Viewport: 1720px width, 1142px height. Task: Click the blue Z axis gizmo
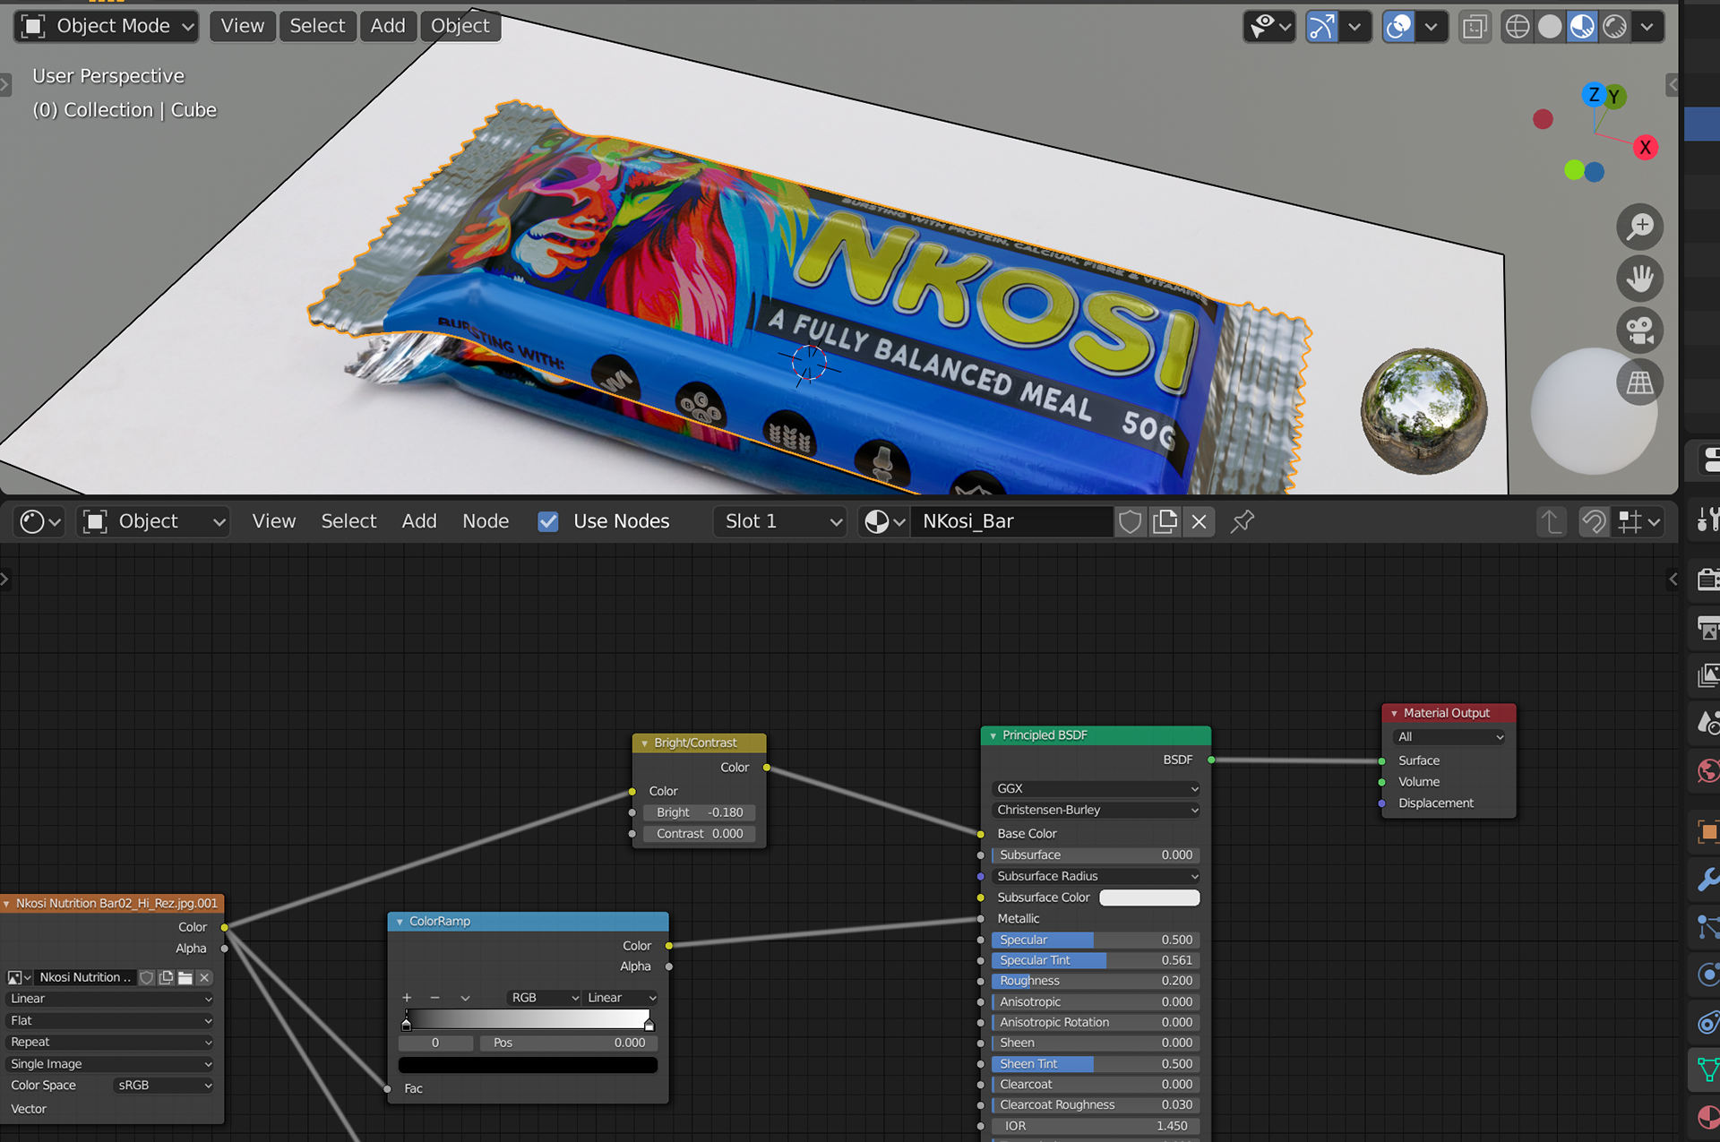coord(1593,94)
